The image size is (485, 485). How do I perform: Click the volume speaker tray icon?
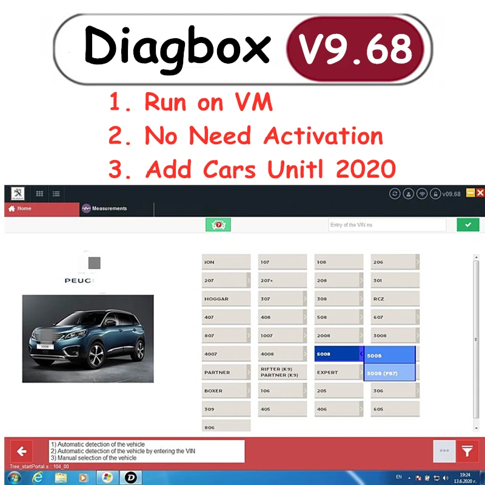[x=446, y=478]
